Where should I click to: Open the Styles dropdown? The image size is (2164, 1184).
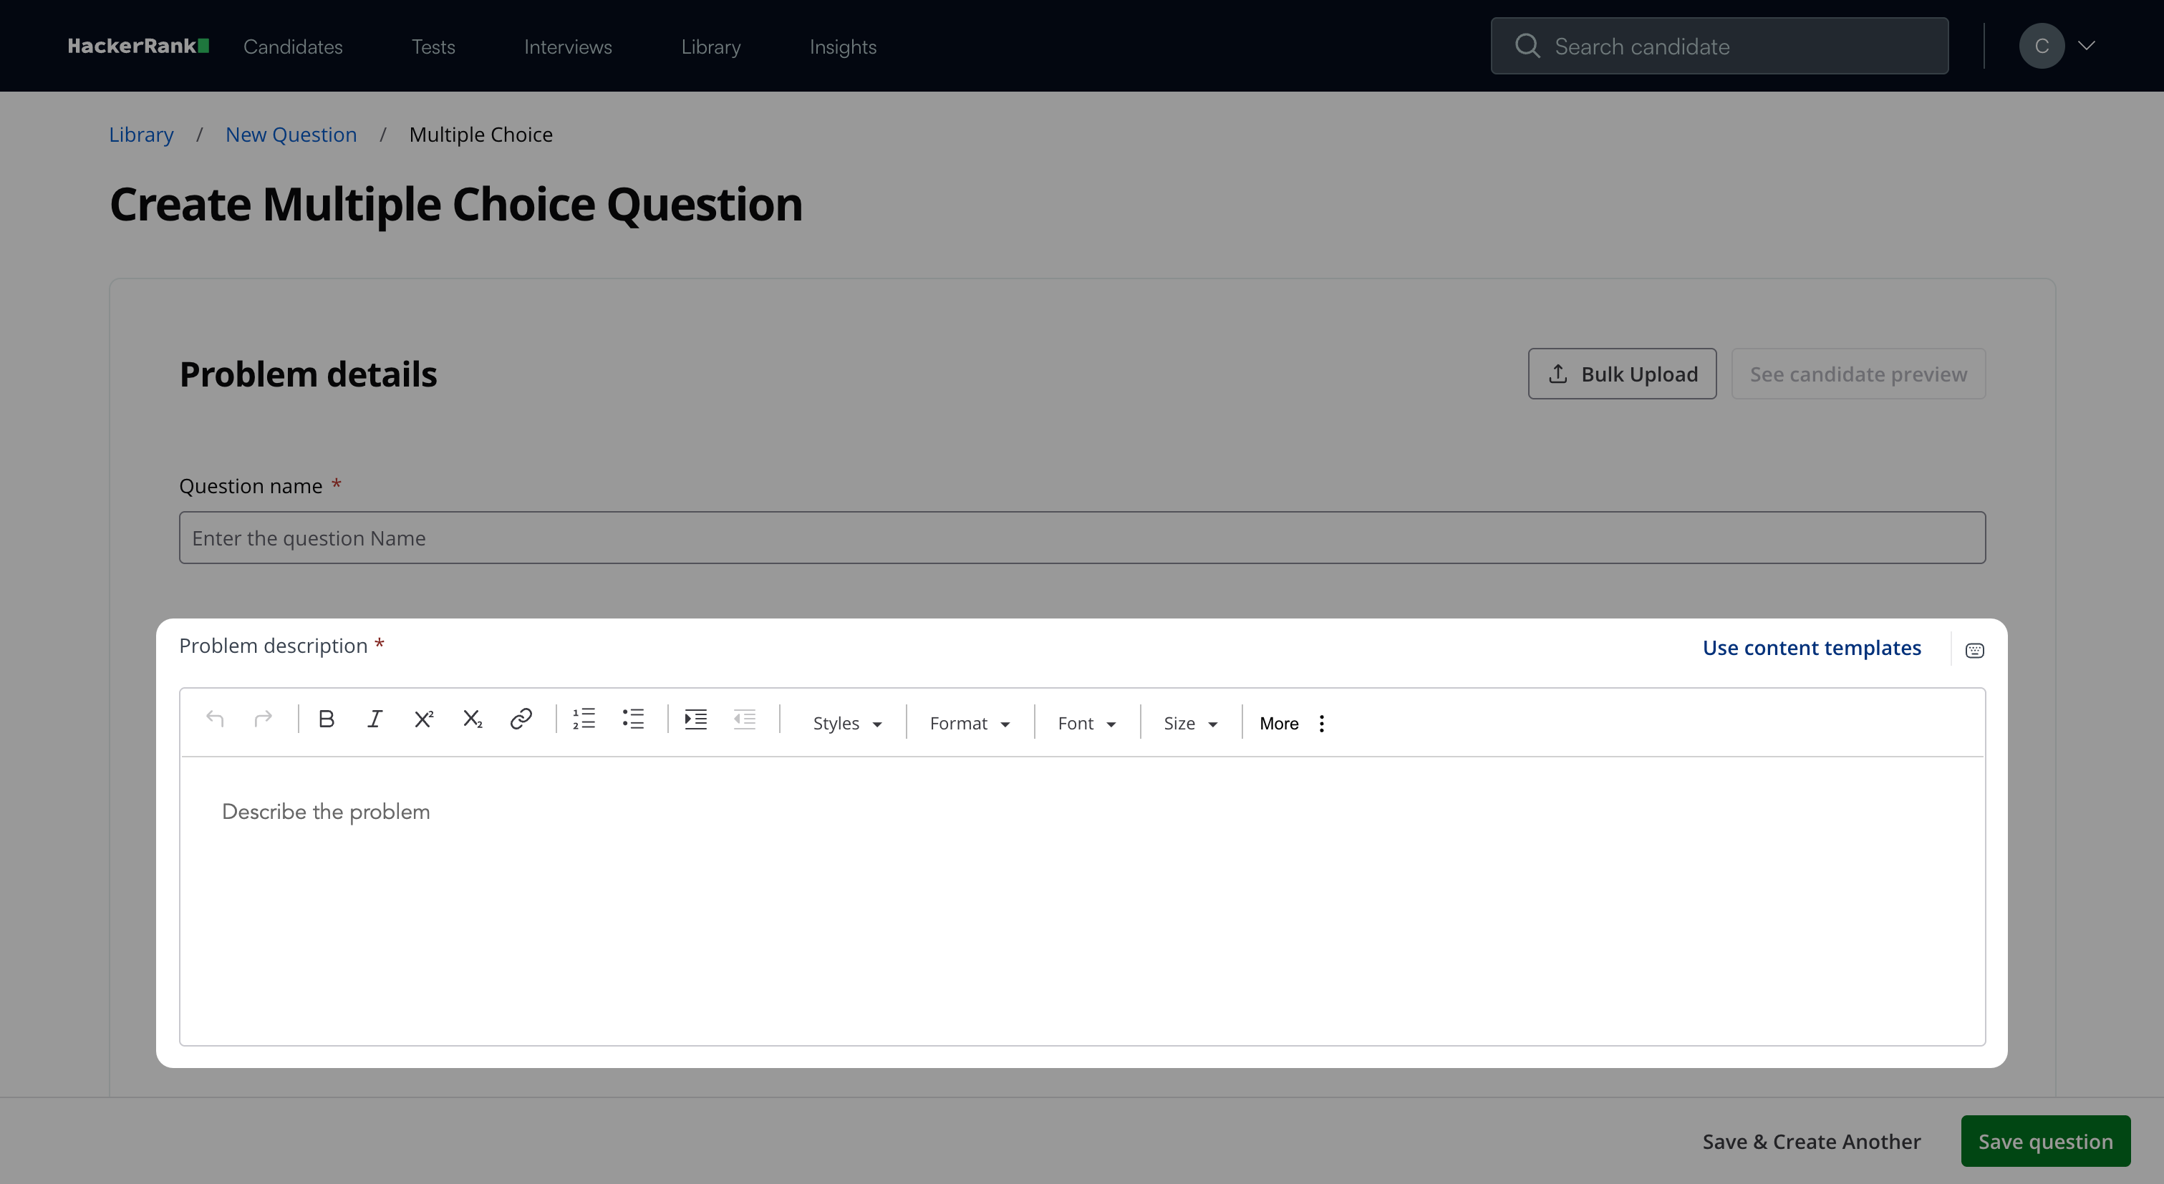[847, 724]
